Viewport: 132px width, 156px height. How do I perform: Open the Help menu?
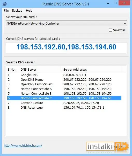29,11
